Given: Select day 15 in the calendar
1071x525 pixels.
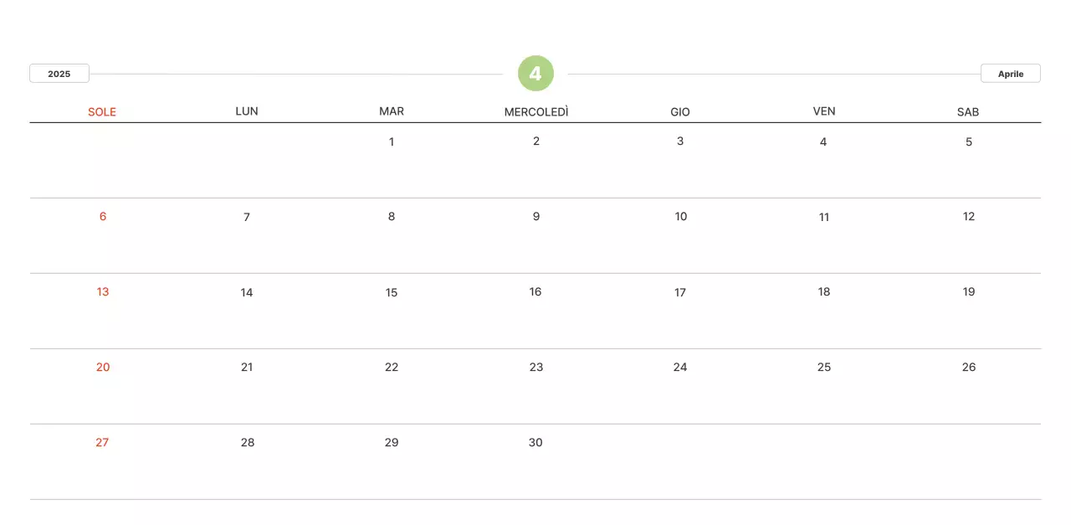Looking at the screenshot, I should point(392,292).
